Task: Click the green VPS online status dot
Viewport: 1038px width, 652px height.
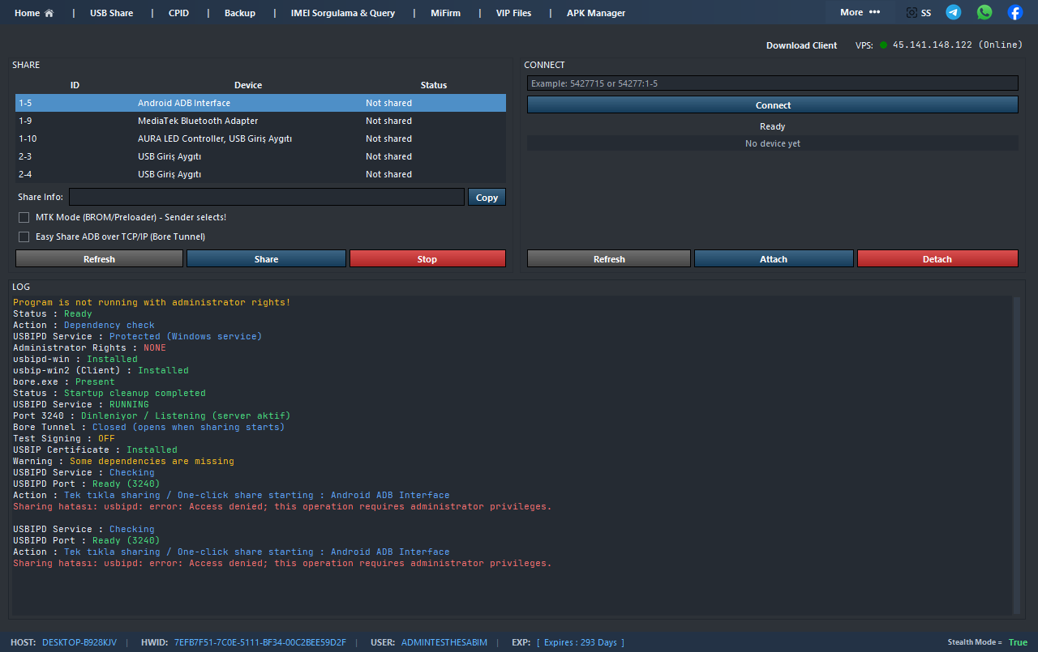Action: pos(884,45)
